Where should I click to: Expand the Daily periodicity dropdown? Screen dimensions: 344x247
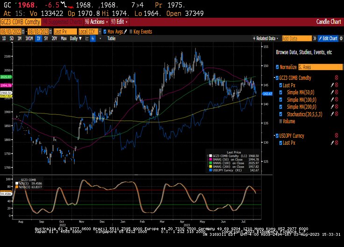pos(76,38)
